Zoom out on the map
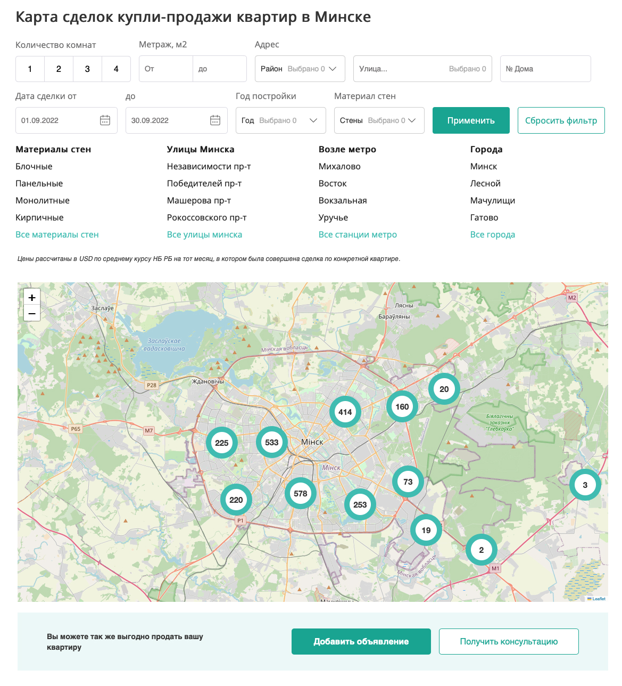 [x=32, y=314]
